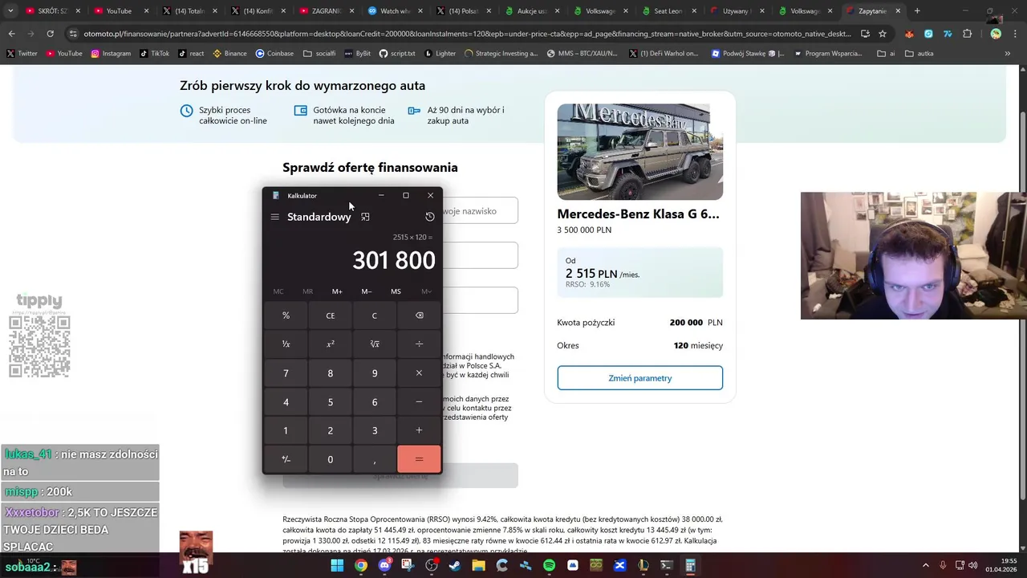The height and width of the screenshot is (578, 1027).
Task: Click the M+ memory add button
Action: coord(337,291)
